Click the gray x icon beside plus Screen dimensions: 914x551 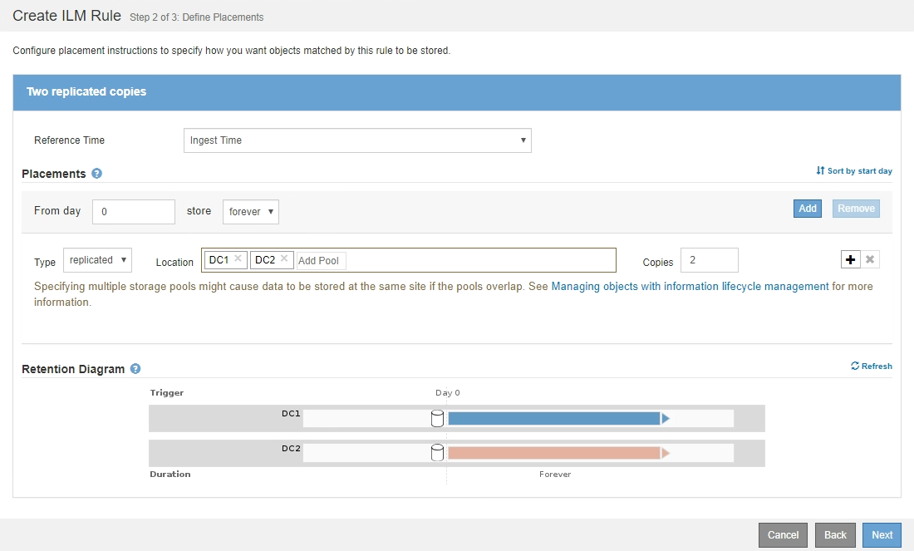[x=870, y=260]
